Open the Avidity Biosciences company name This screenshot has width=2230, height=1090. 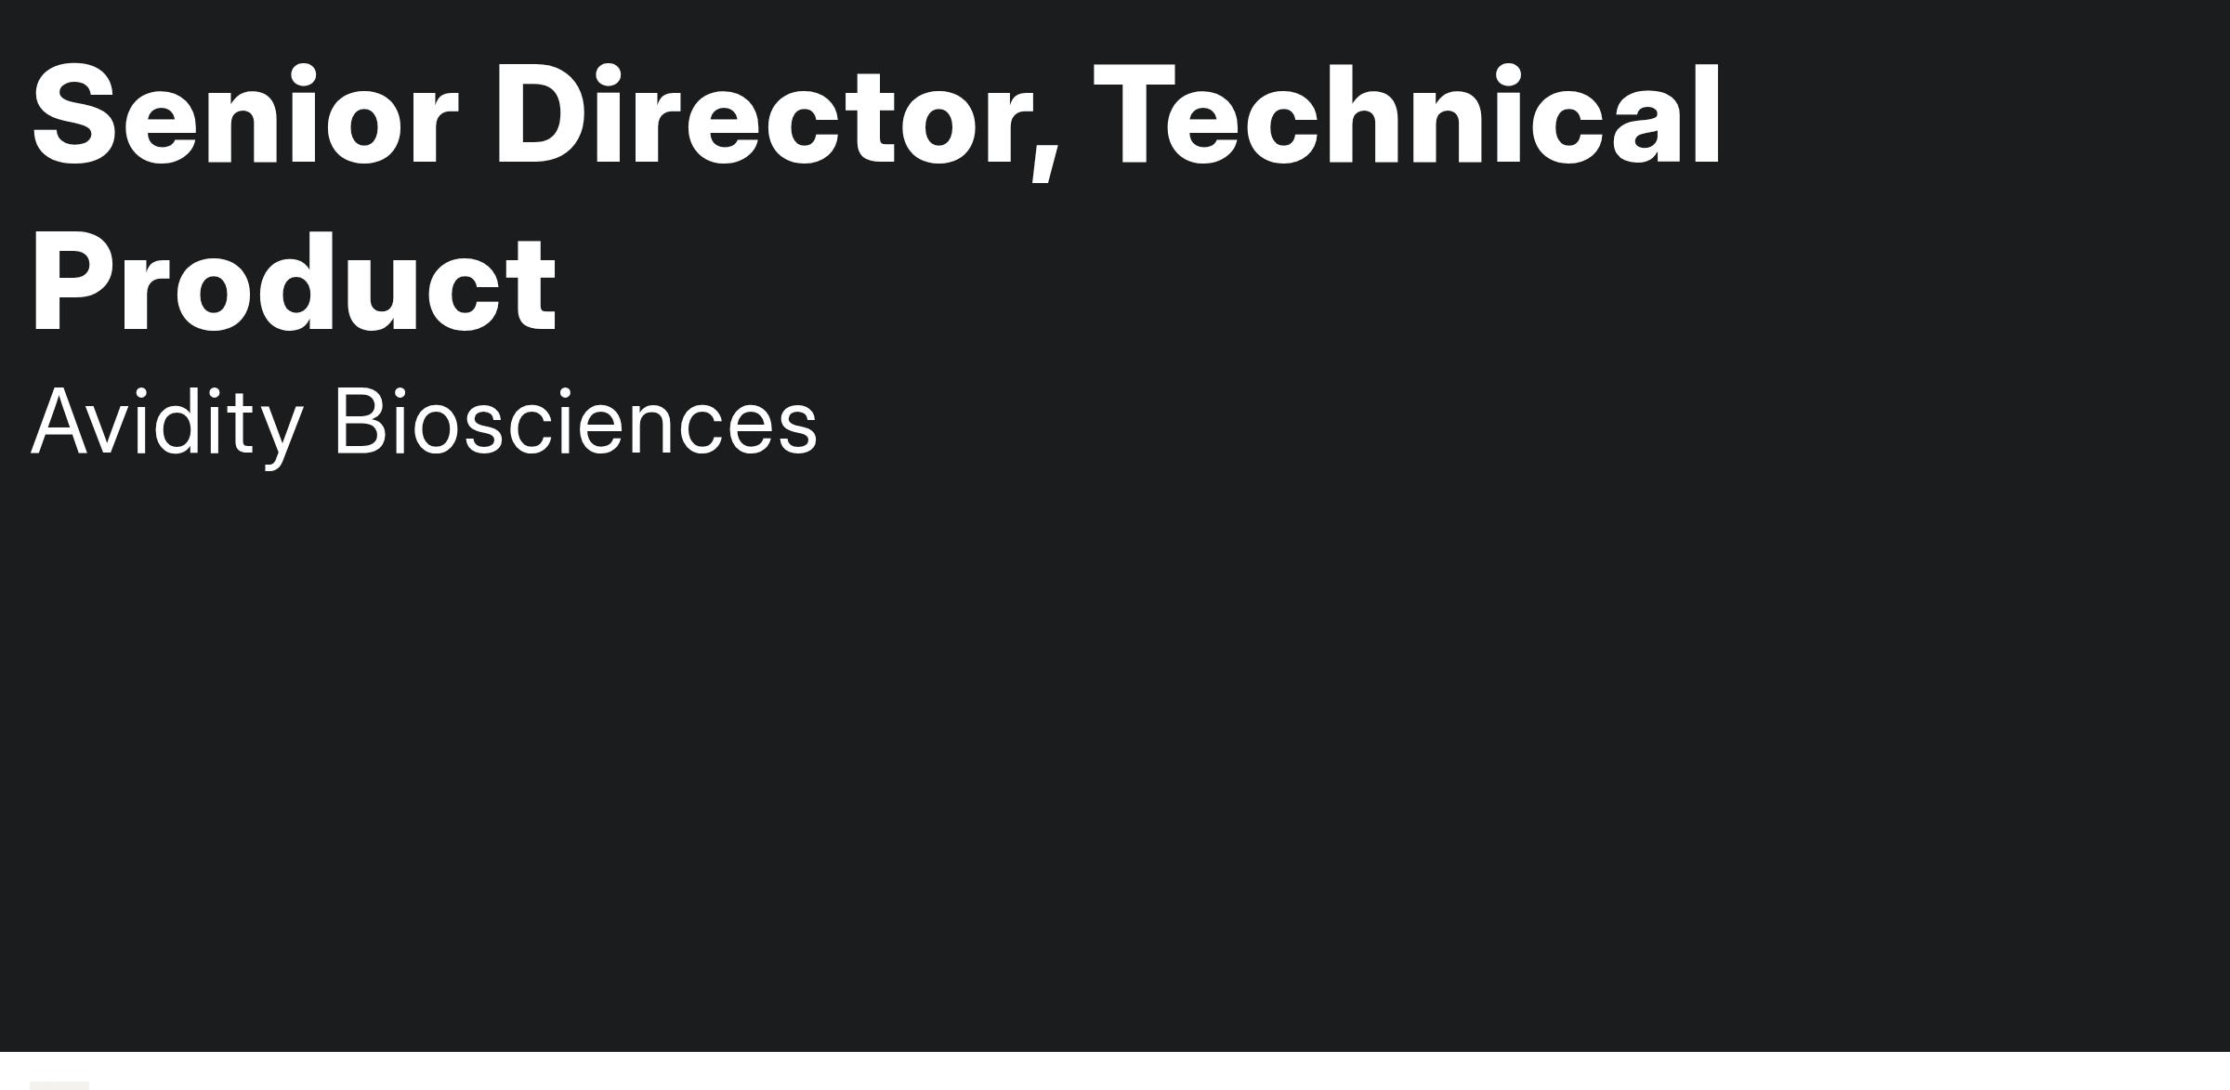[425, 423]
